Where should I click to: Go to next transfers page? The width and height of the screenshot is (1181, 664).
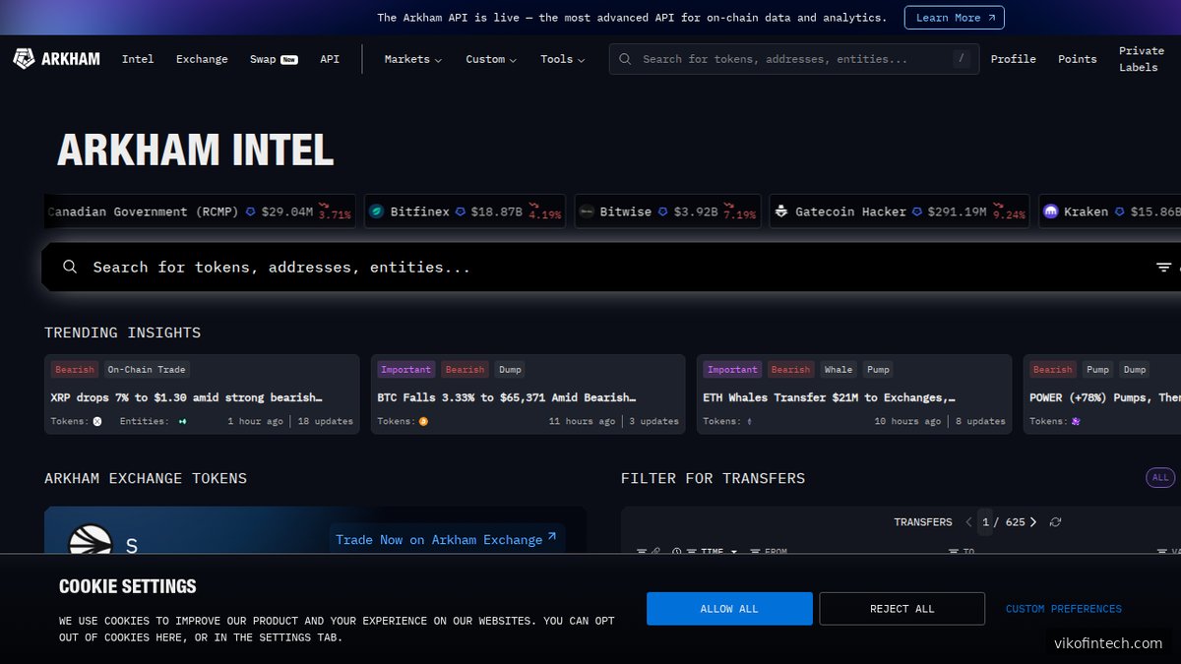pyautogui.click(x=1032, y=522)
